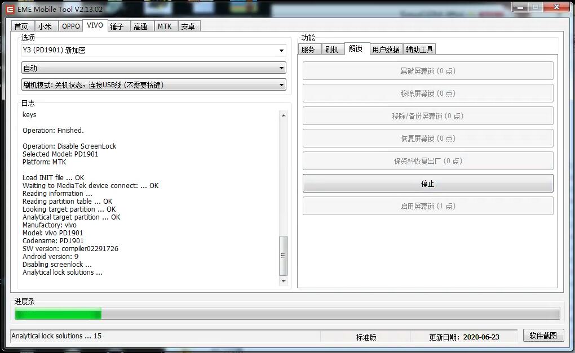Select the VIVO tab
The width and height of the screenshot is (575, 353).
click(x=95, y=25)
